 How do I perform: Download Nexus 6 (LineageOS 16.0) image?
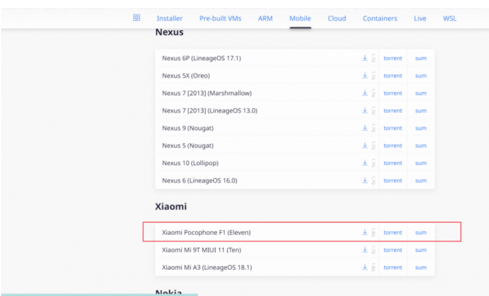365,180
